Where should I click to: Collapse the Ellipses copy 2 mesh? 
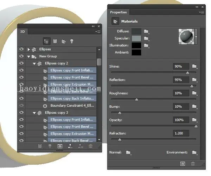pos(34,64)
